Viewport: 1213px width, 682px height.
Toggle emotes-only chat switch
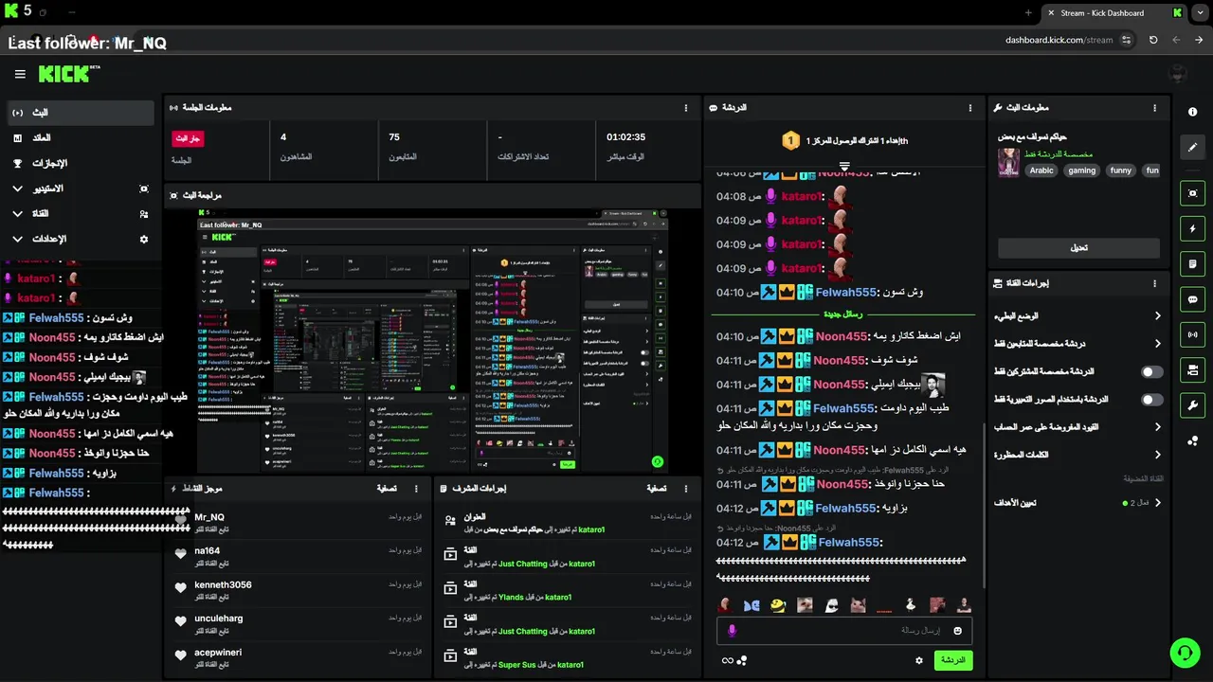1152,400
